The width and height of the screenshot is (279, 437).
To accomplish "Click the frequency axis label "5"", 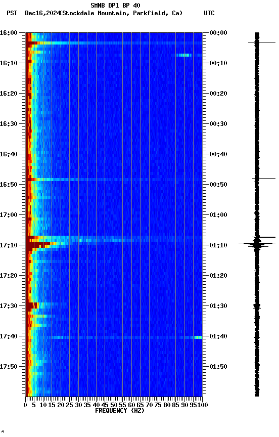I will [34, 406].
